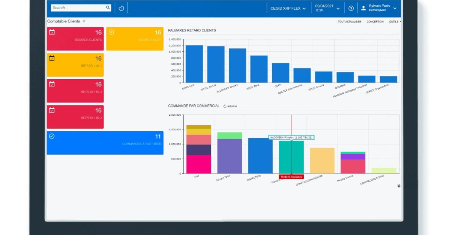The image size is (450, 235).
Task: Click the checkmark icon on COMMANDES À FACTURER tile
Action: pos(51,136)
